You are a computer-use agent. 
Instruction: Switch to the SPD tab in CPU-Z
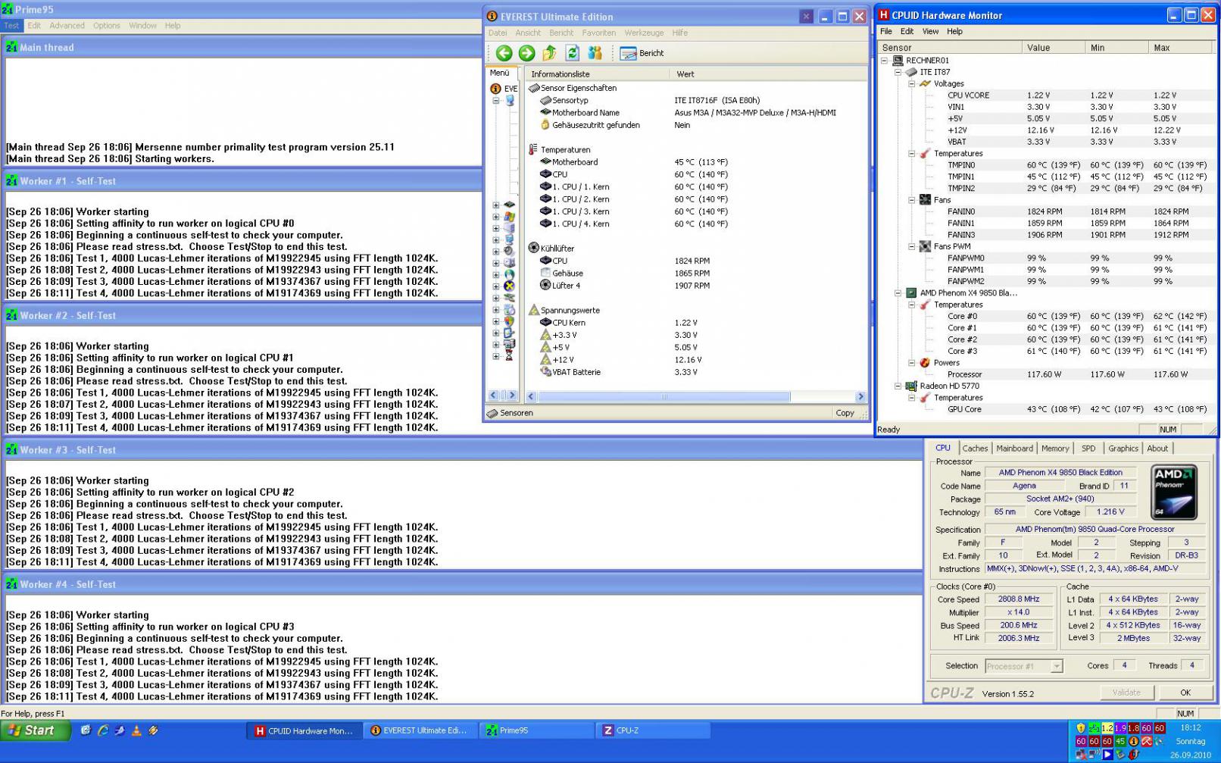click(1088, 449)
